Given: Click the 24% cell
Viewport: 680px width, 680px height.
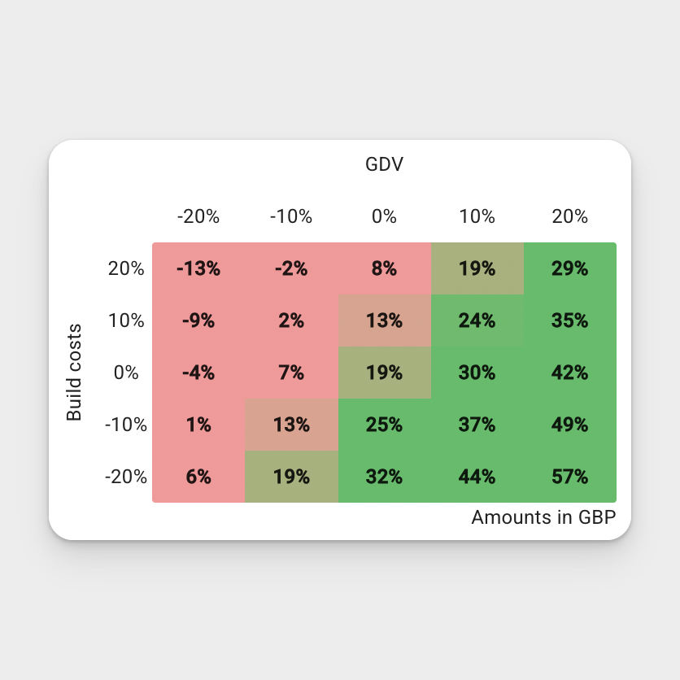Looking at the screenshot, I should click(477, 320).
